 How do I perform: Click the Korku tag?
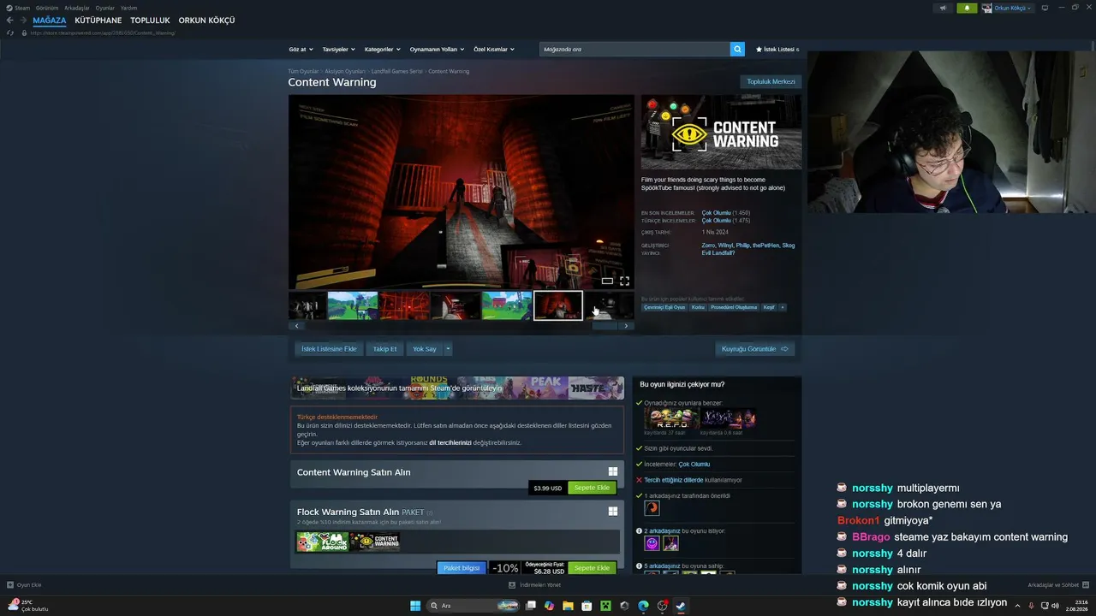(x=699, y=307)
